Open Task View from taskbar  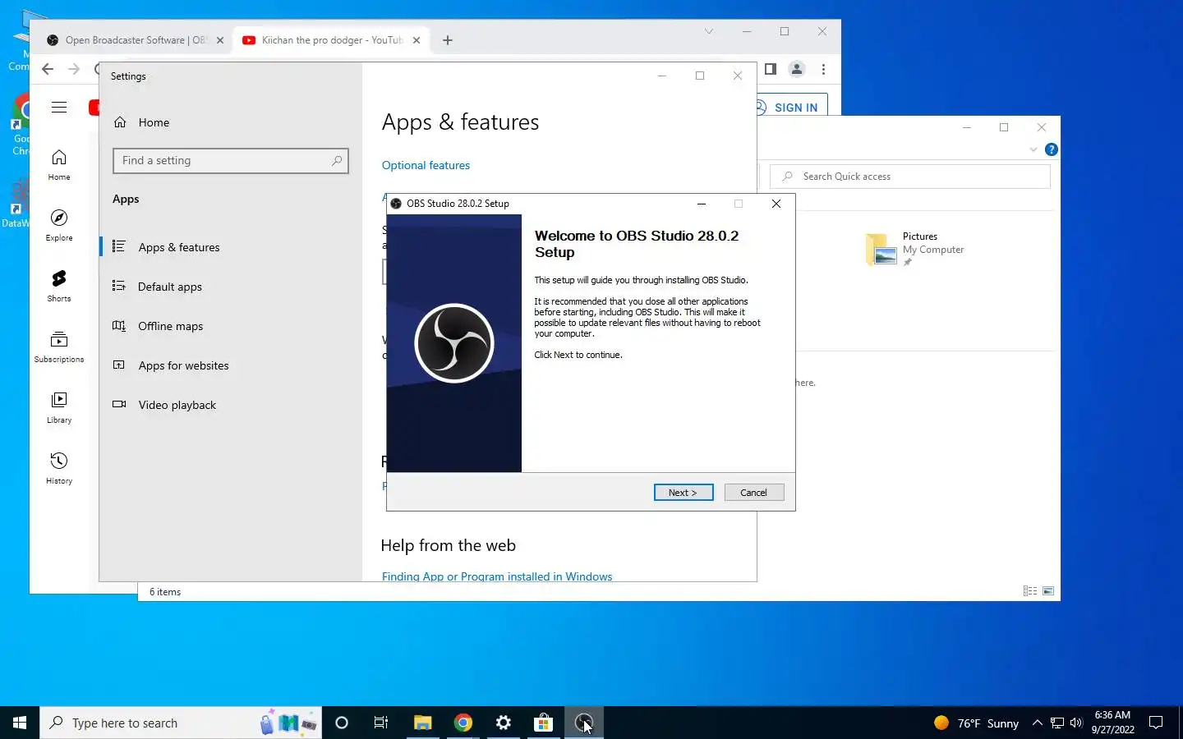tap(381, 723)
